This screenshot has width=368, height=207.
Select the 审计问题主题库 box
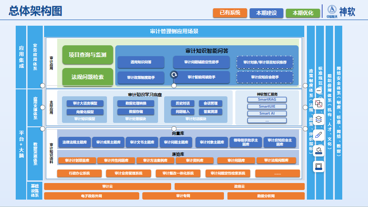176,142
